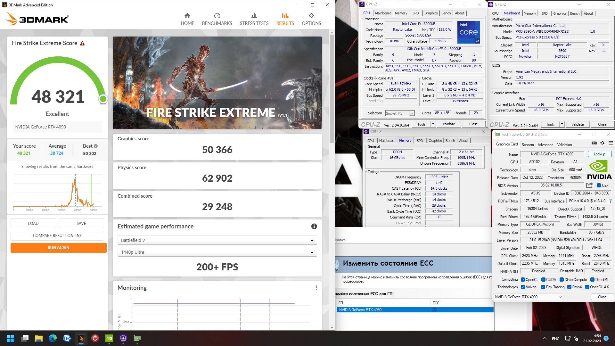Open BENCHMARKS gauge icon in 3DMark
615x346 pixels.
(x=217, y=15)
